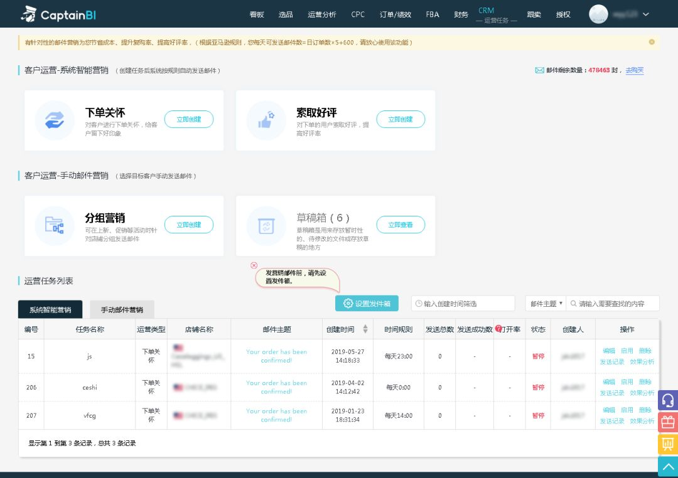Click 启用 for the ceshi task
Viewport: 678px width, 478px height.
(627, 382)
